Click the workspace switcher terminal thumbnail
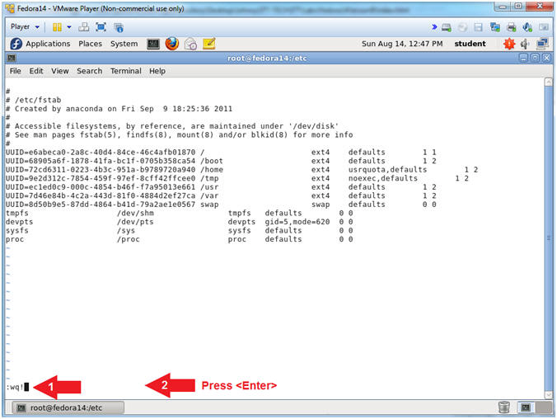The height and width of the screenshot is (419, 557). click(526, 407)
